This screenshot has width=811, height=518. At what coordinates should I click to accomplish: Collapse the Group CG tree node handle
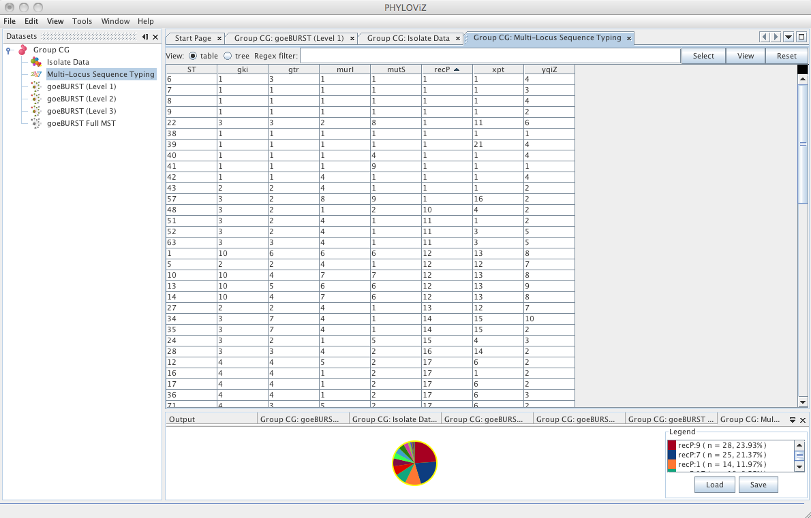pyautogui.click(x=8, y=50)
